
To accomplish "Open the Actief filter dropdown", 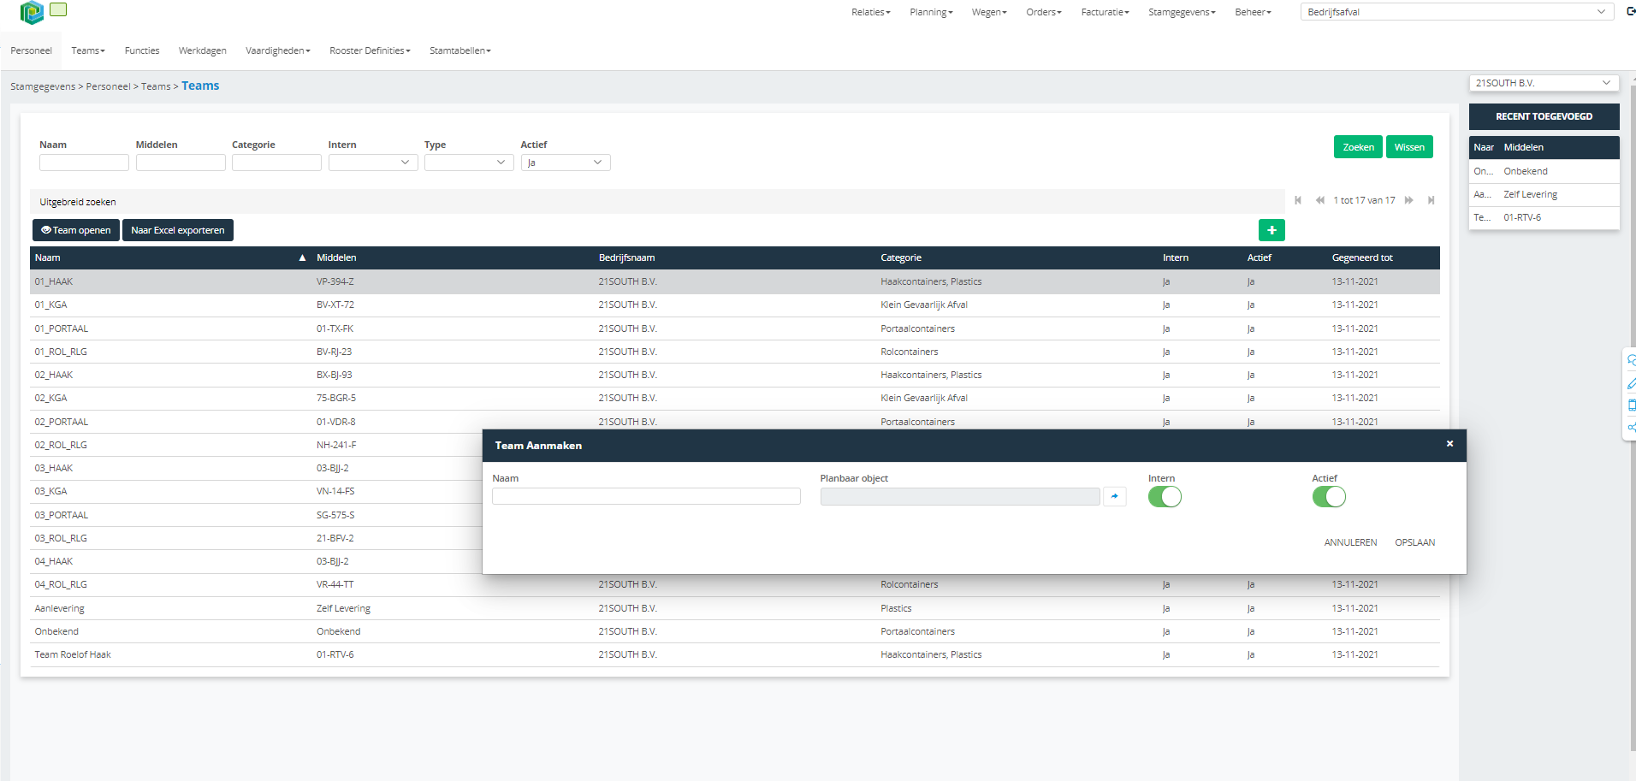I will coord(566,163).
